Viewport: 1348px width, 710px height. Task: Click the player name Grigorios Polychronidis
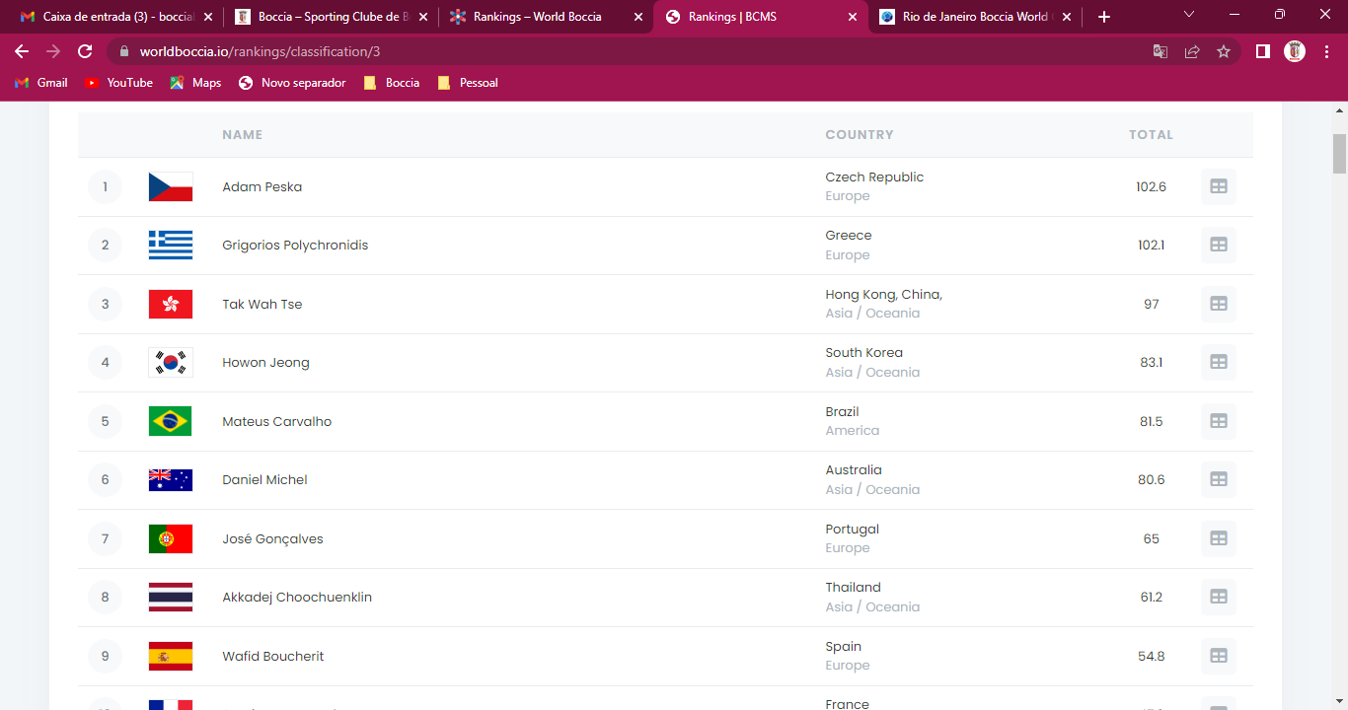click(x=295, y=246)
